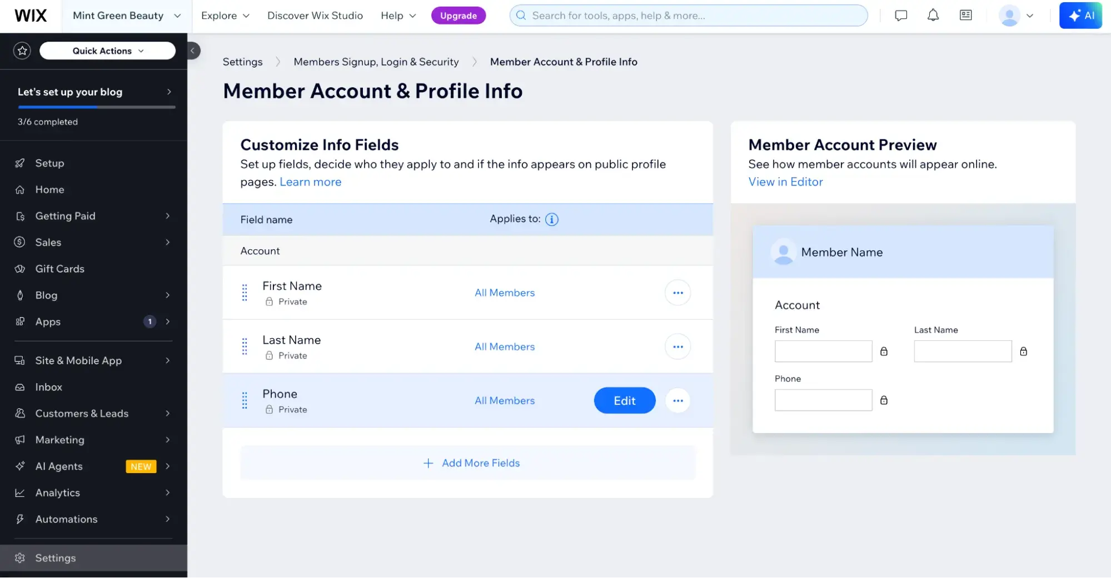Screen dimensions: 1111x578
Task: Open the info tooltip next to Applies to
Action: [x=551, y=219]
